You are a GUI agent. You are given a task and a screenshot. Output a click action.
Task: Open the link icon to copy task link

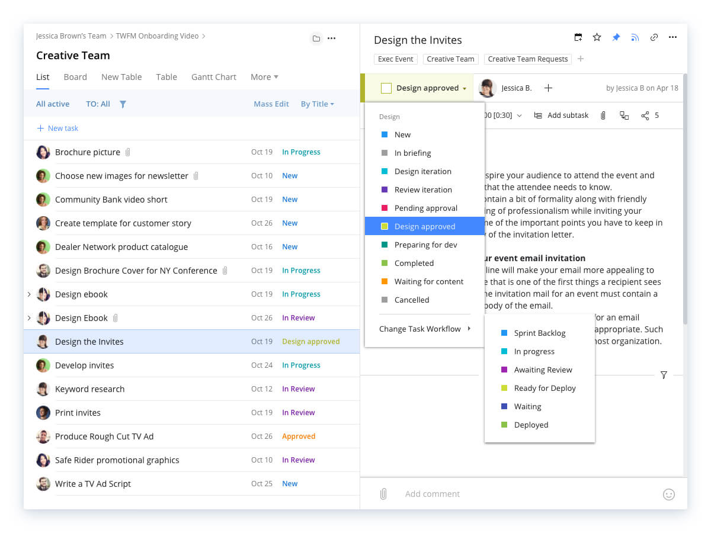coord(654,37)
